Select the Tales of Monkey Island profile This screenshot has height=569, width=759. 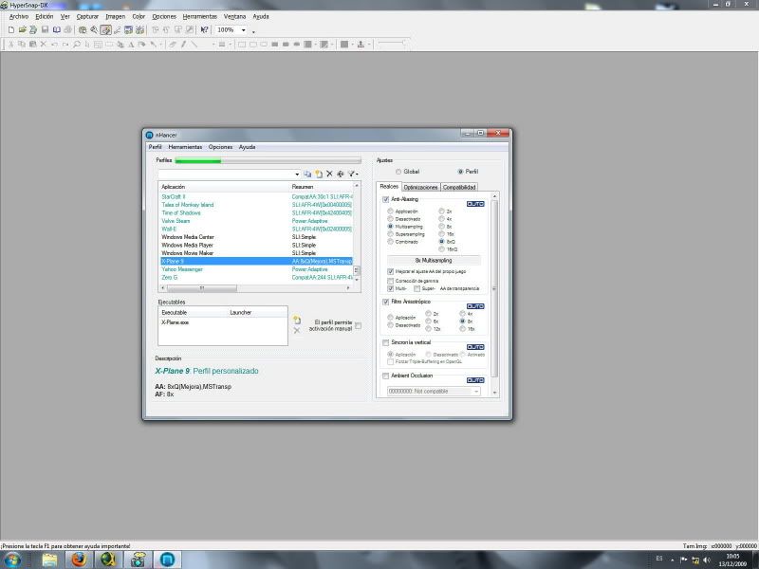(x=256, y=205)
